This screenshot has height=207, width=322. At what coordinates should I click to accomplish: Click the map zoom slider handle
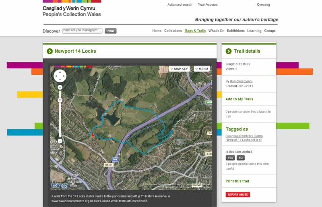[60, 100]
